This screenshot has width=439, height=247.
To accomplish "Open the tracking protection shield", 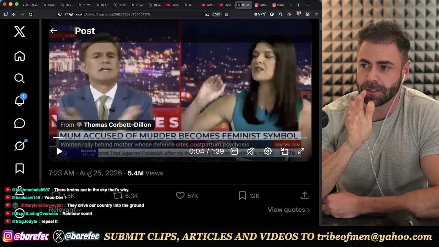I will tap(60, 14).
